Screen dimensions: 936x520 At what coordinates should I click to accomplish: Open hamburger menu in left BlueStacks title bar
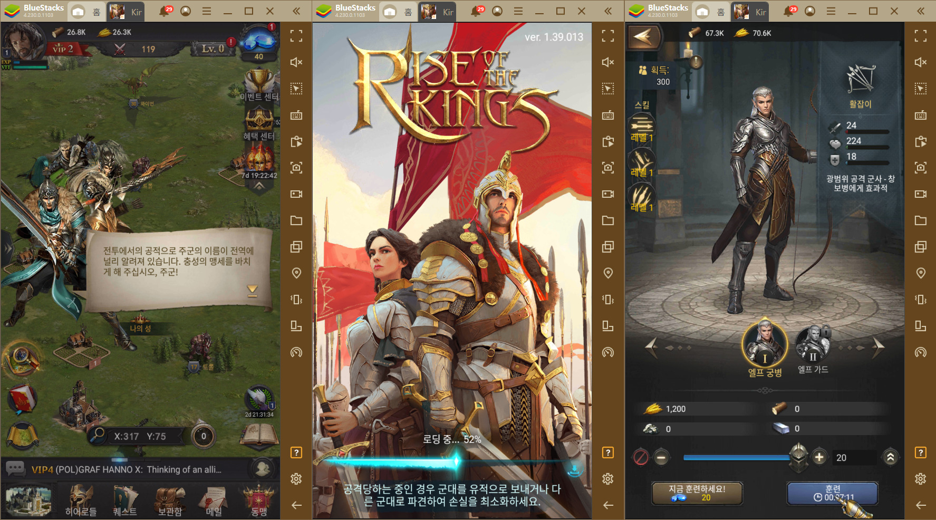[206, 11]
